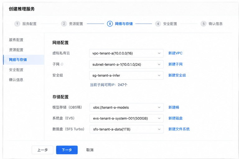Image resolution: width=239 pixels, height=159 pixels.
Task: Open the 数据盘 SFS Turbo dropdown
Action: click(x=127, y=129)
